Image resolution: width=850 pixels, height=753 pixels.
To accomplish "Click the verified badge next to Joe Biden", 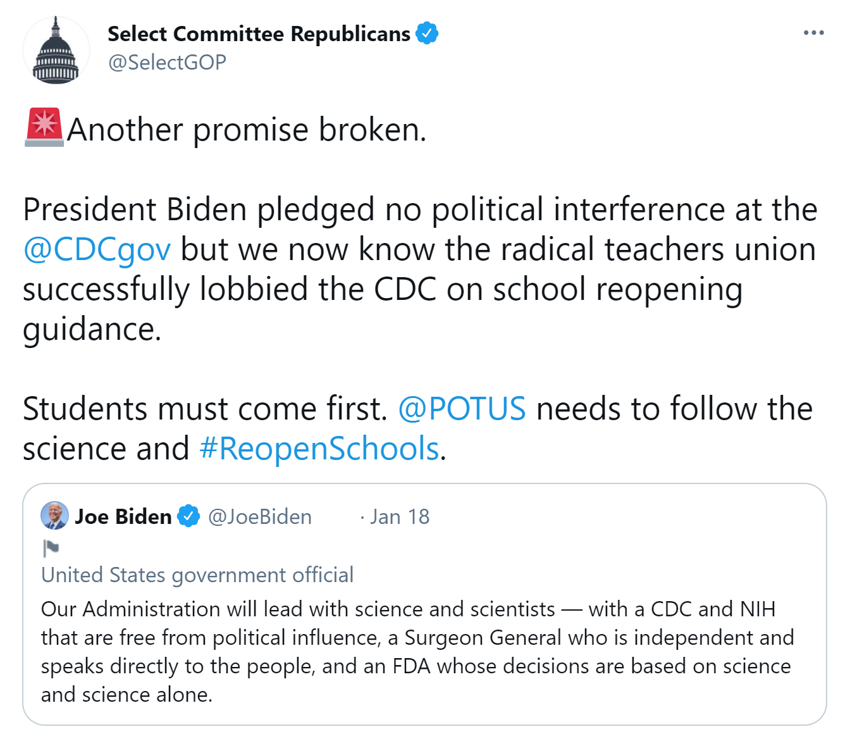I will (x=188, y=516).
